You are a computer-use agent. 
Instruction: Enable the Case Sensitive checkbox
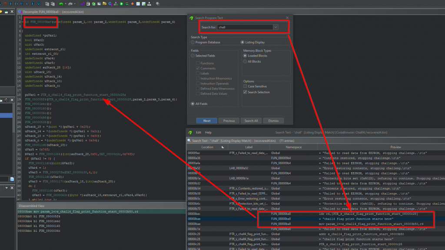pyautogui.click(x=246, y=86)
